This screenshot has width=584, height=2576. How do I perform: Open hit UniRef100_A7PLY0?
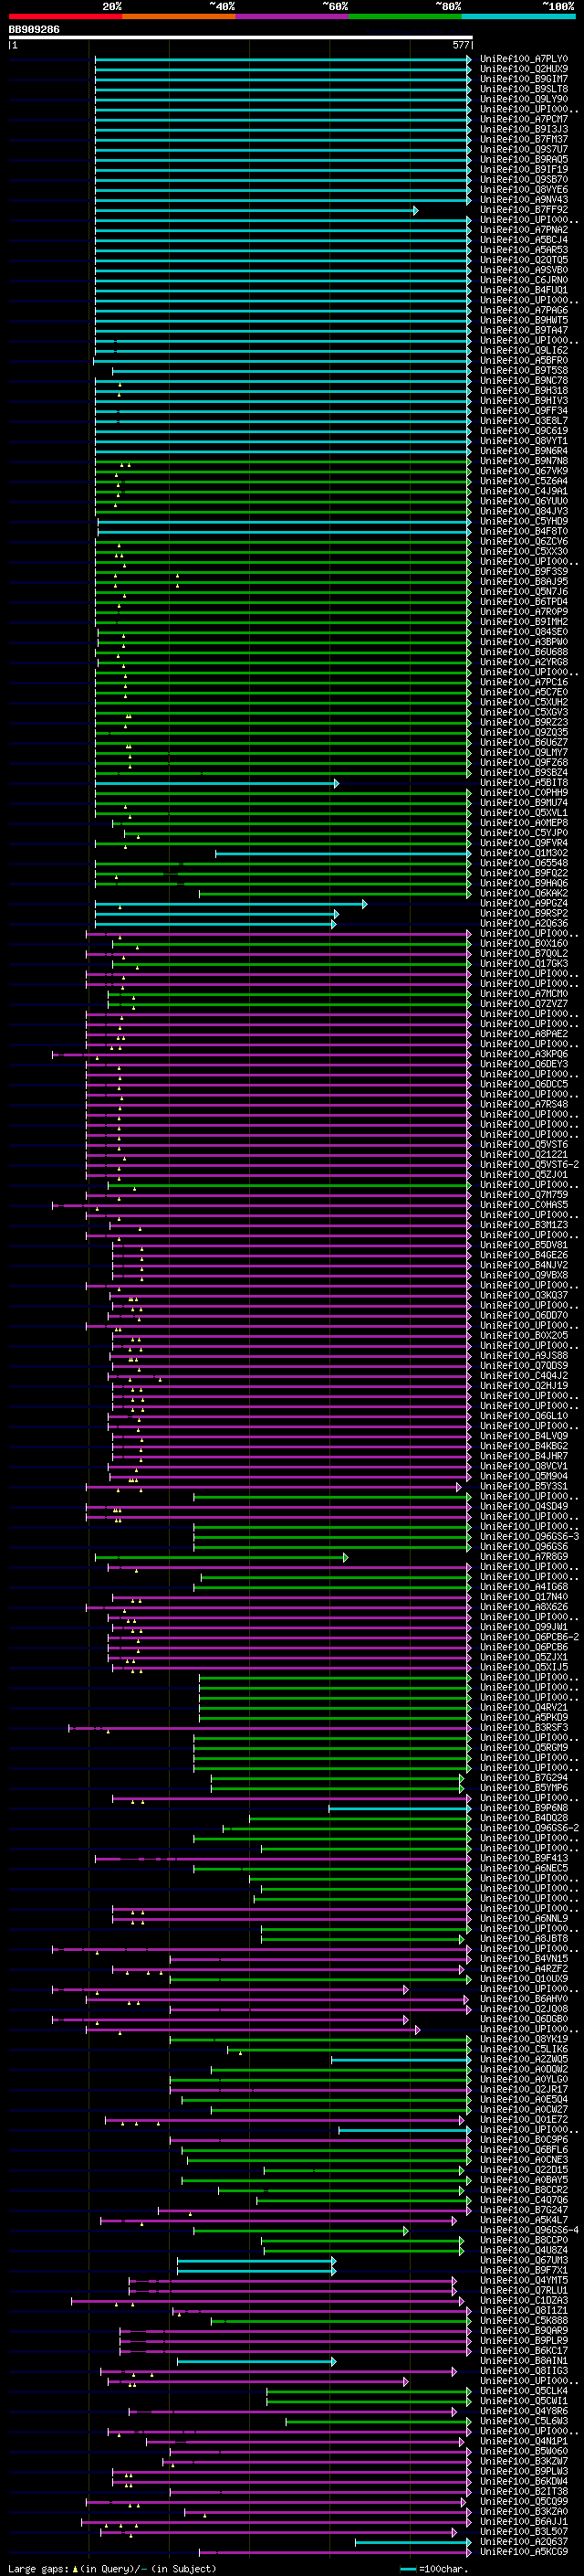[524, 60]
